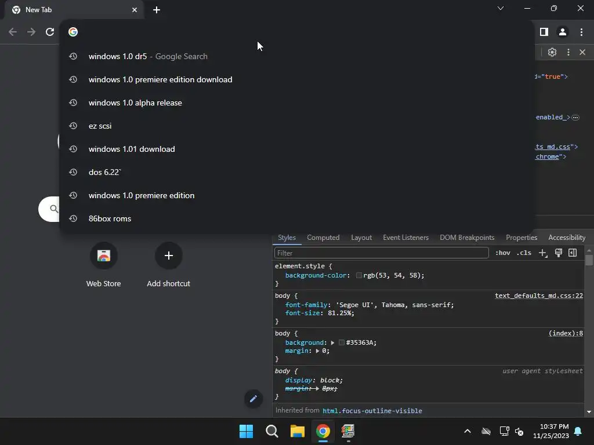Select the 'windows 1.0 premiere edition' suggestion
The image size is (594, 445).
[296, 195]
